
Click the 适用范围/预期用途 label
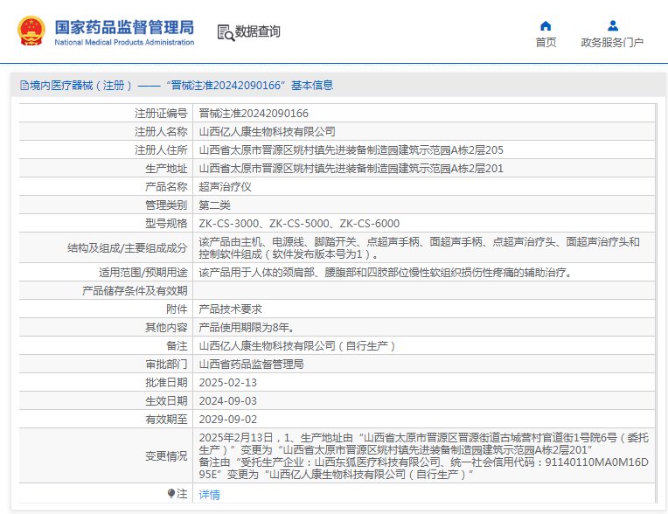pyautogui.click(x=143, y=272)
